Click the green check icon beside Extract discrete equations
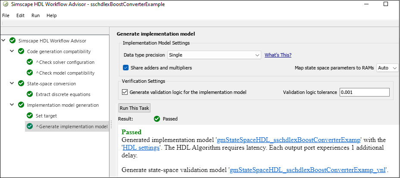Viewport: 400px width, 178px height. 30,94
